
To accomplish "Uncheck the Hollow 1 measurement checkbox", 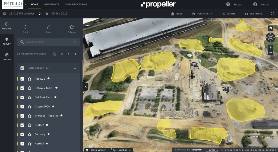I will [22, 79].
